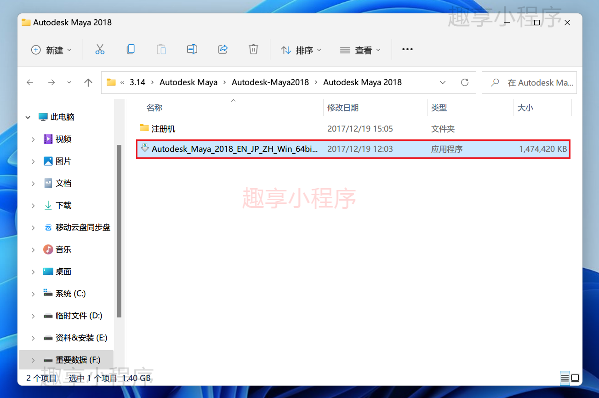Sort by 名称 column header
The image size is (599, 398).
[x=154, y=108]
